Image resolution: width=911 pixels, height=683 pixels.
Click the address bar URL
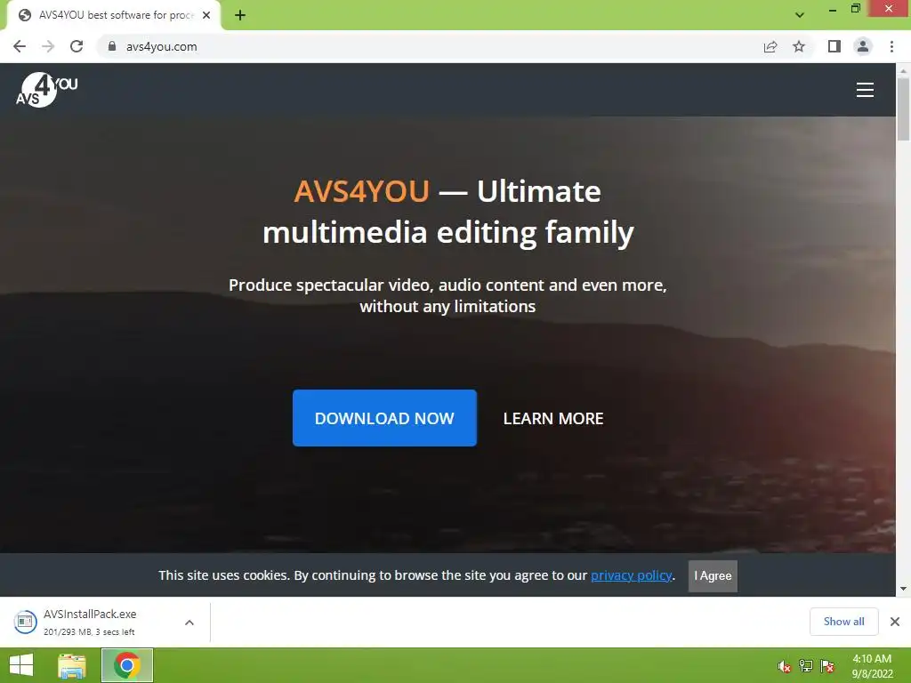[x=162, y=46]
